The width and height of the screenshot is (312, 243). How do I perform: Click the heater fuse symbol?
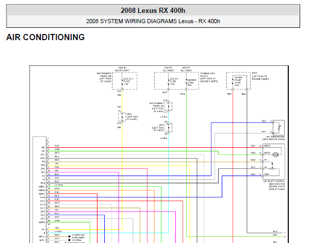click(186, 82)
